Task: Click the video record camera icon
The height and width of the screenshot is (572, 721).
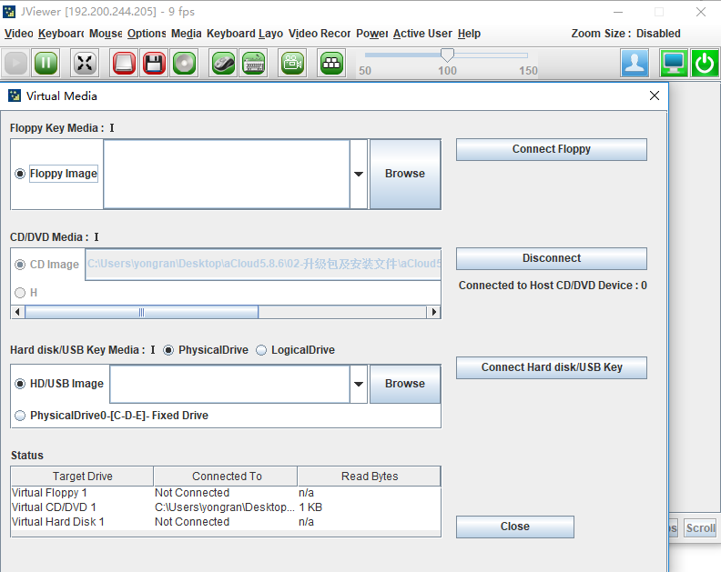Action: (292, 63)
